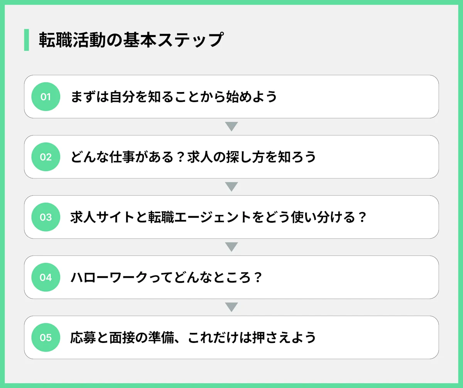
Task: Open the どんな仕事がある？求人の探し方を知ろう link
Action: point(193,157)
